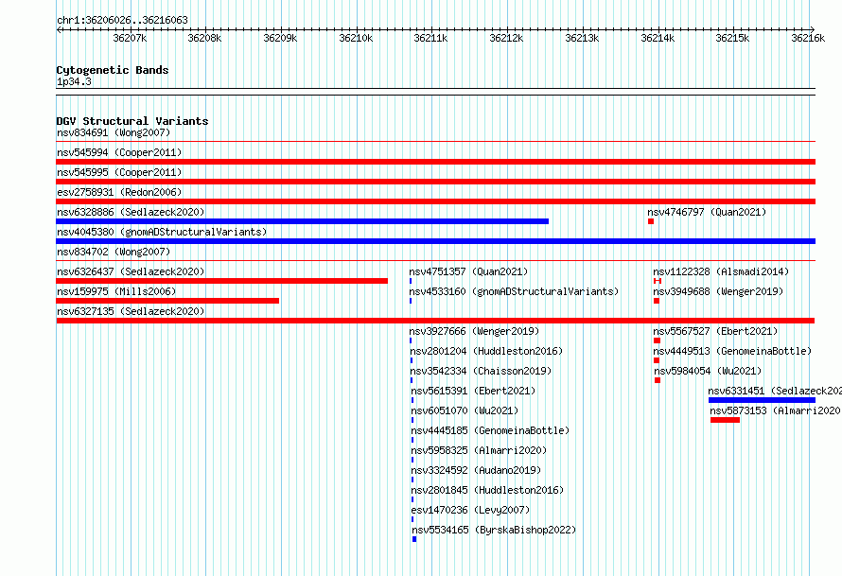The height and width of the screenshot is (576, 842).
Task: Click the 36214k ruler tick label
Action: 658,38
